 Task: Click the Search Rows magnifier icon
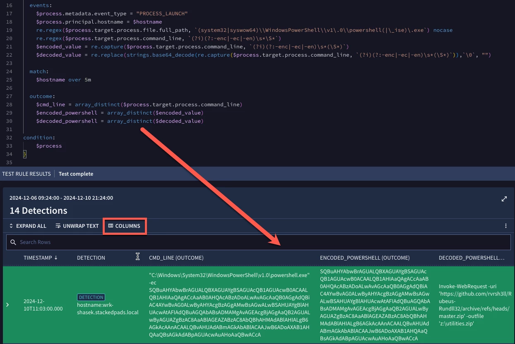coord(13,242)
